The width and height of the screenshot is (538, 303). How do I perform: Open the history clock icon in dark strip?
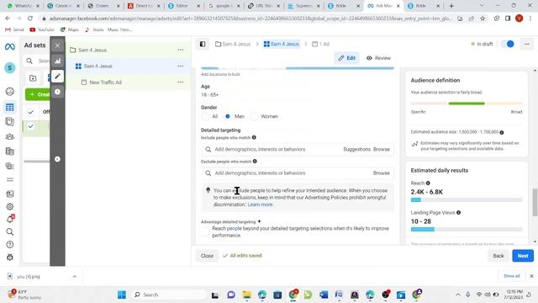57,92
